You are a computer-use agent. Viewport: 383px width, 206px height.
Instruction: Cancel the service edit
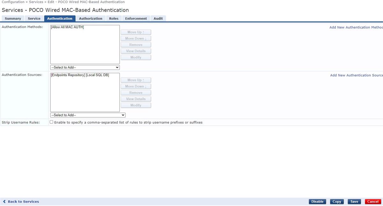373,202
